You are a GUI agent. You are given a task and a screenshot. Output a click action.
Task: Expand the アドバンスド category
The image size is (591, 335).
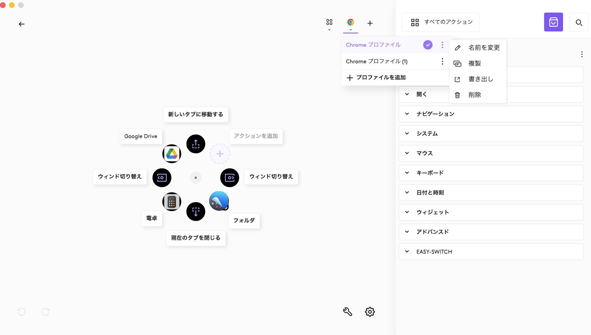491,232
